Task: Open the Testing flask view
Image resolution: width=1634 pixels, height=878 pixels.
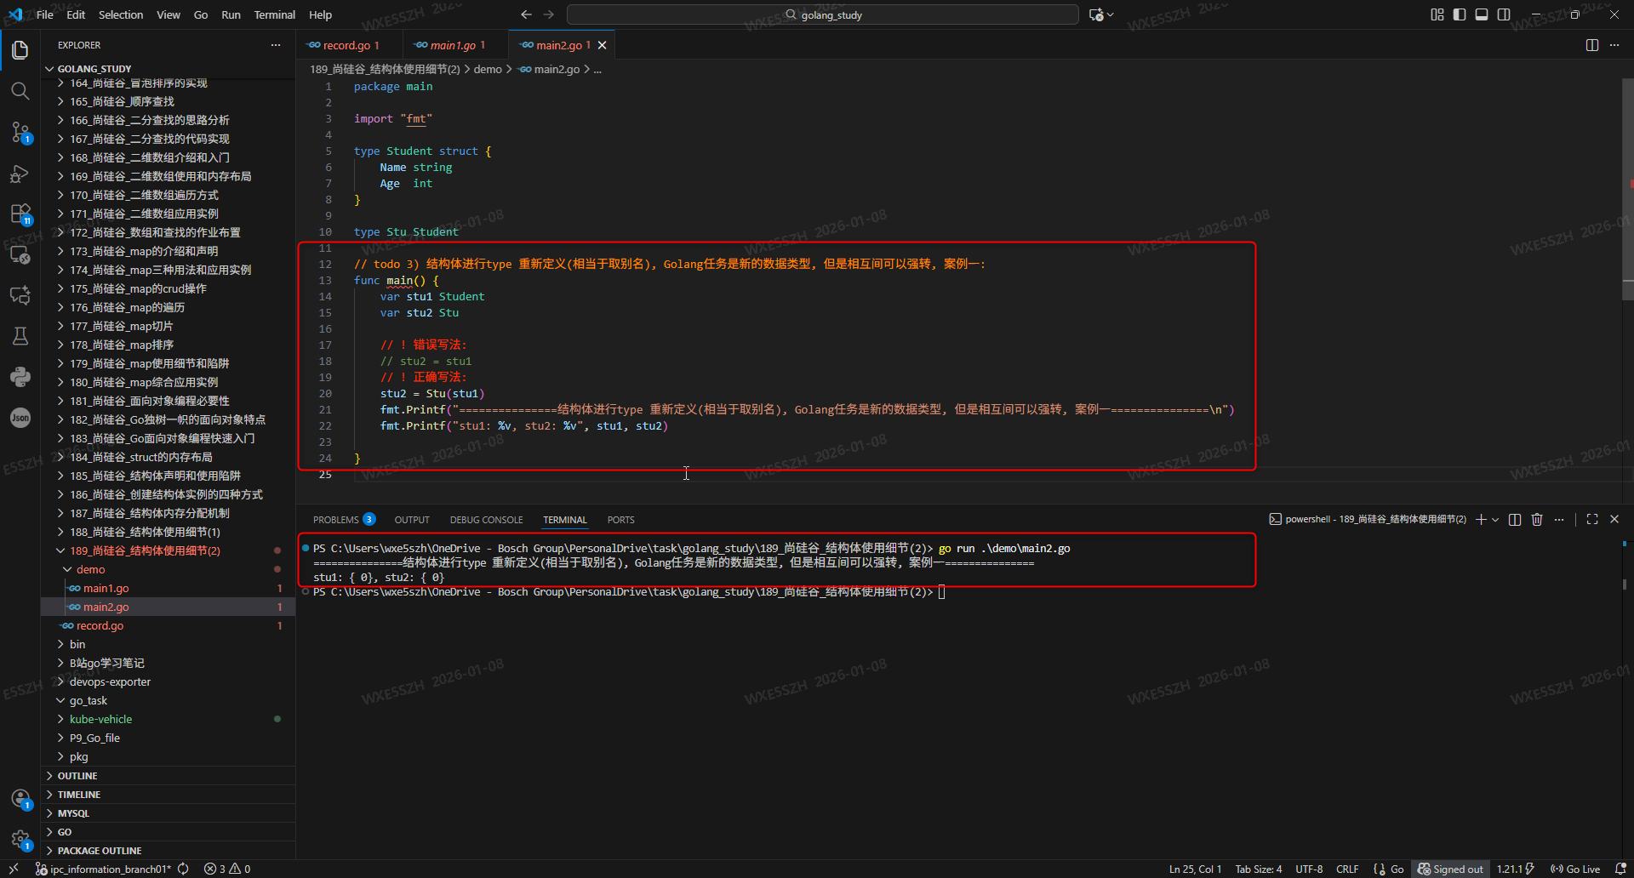Action: [x=20, y=336]
